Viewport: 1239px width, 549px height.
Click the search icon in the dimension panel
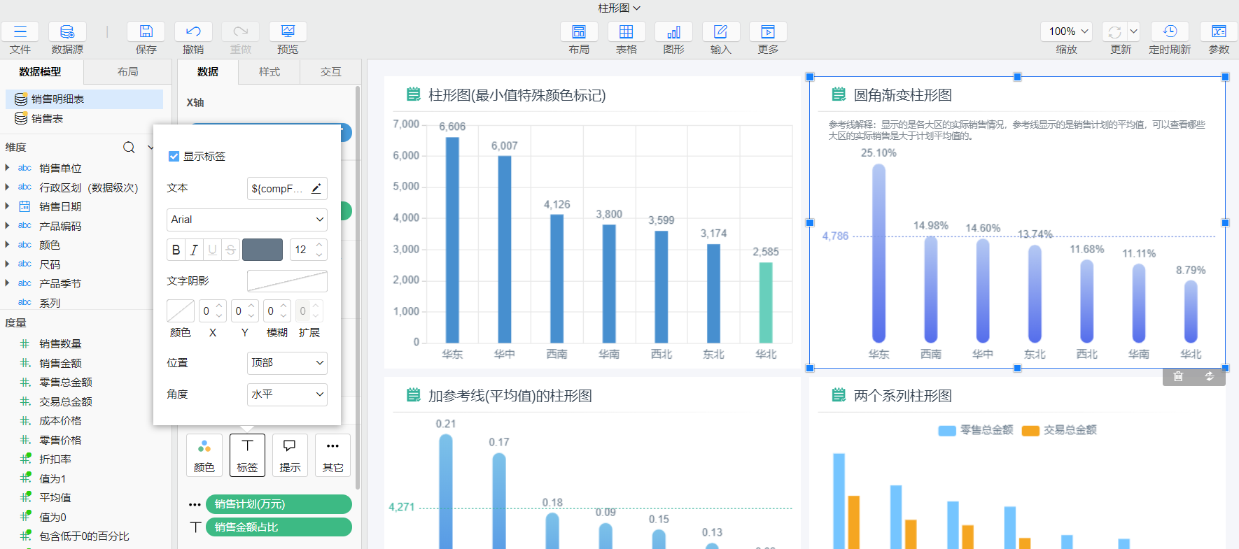(x=129, y=148)
